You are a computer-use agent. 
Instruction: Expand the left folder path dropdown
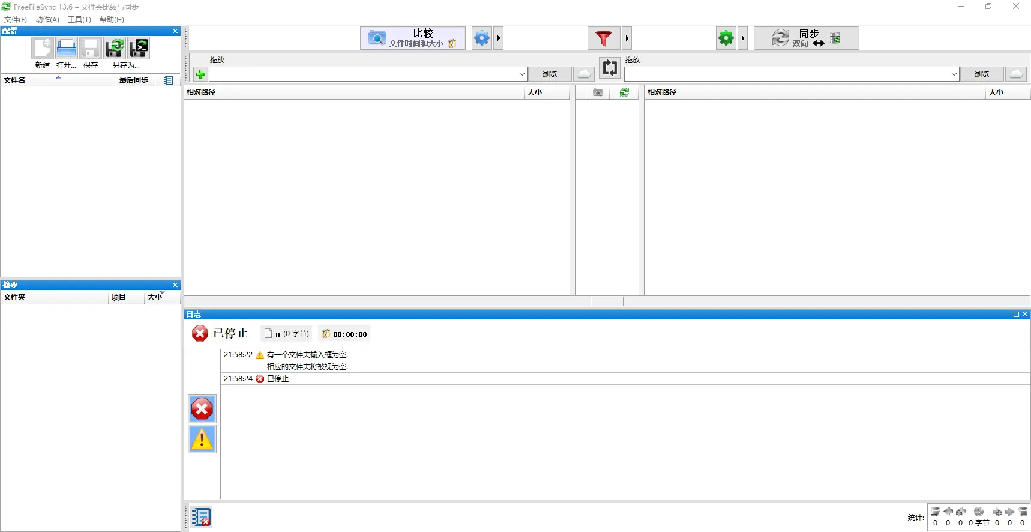coord(522,74)
